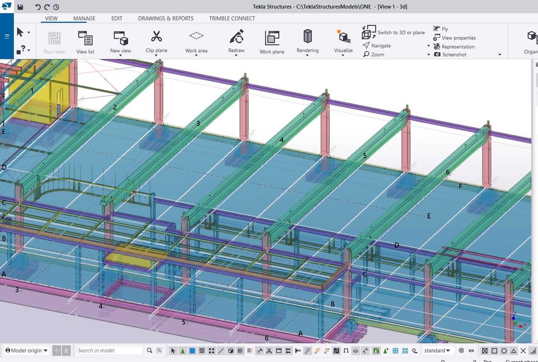The height and width of the screenshot is (362, 538).
Task: Open the DRAWINGS & REPORTS tab
Action: pos(166,18)
